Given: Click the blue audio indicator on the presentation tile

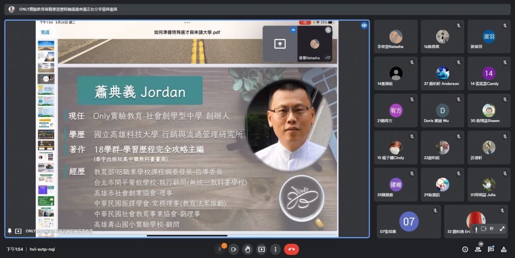Looking at the screenshot, I should (x=364, y=26).
